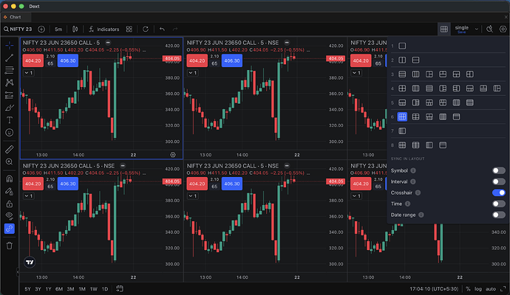Open the emoji icons tool

coord(9,133)
